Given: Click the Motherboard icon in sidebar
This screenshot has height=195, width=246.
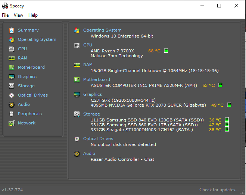Looking at the screenshot, I should click(x=12, y=68).
